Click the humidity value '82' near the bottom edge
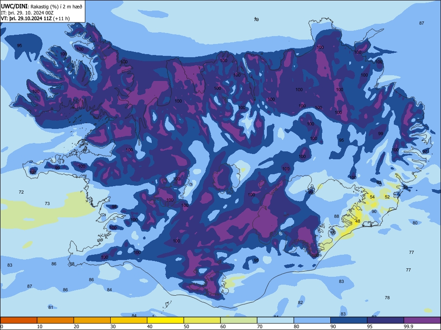This screenshot has width=441, height=330. click(300, 303)
